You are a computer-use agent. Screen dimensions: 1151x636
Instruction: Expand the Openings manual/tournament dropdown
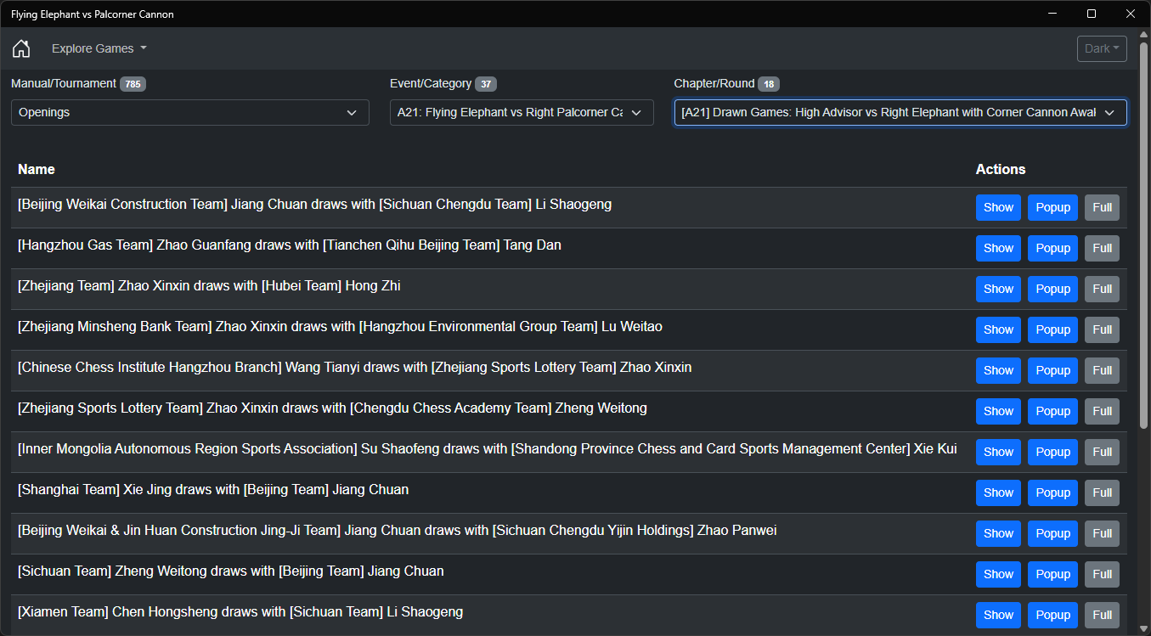(190, 112)
